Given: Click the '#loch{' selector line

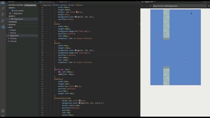Looking at the screenshot, I should (x=57, y=43).
